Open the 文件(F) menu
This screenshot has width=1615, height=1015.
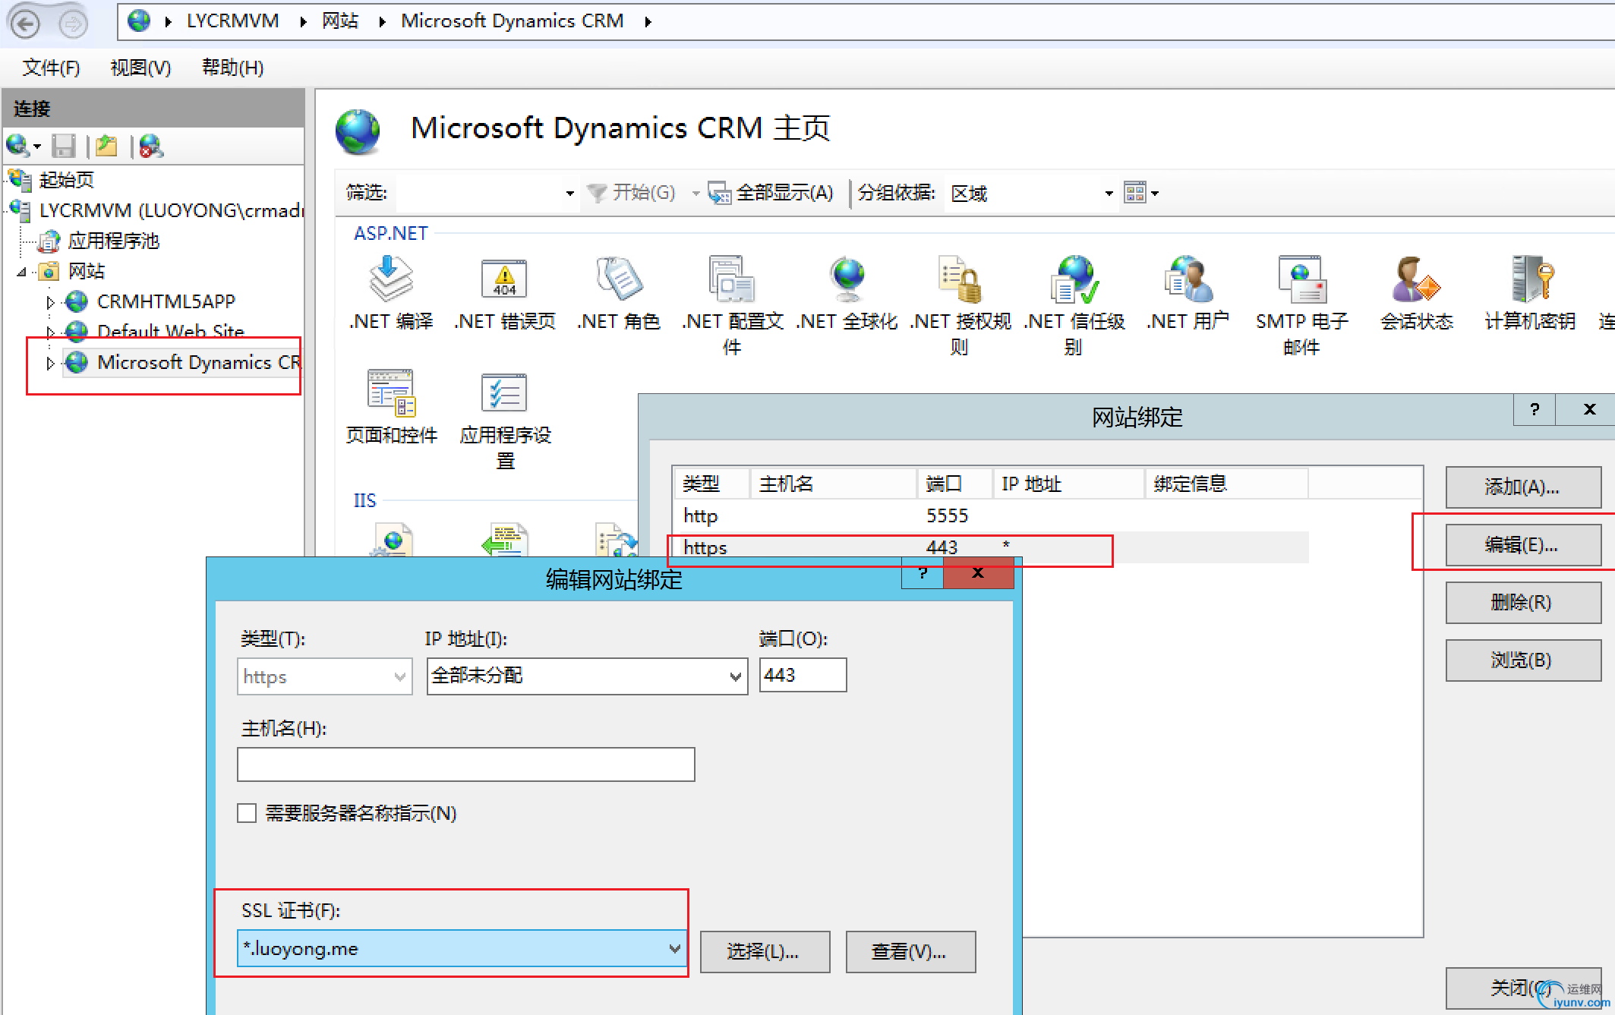pos(51,68)
